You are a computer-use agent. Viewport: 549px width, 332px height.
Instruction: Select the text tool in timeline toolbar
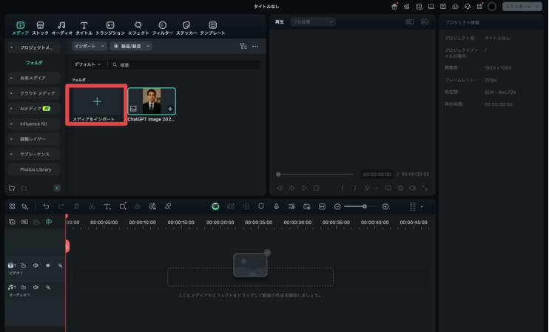click(107, 206)
